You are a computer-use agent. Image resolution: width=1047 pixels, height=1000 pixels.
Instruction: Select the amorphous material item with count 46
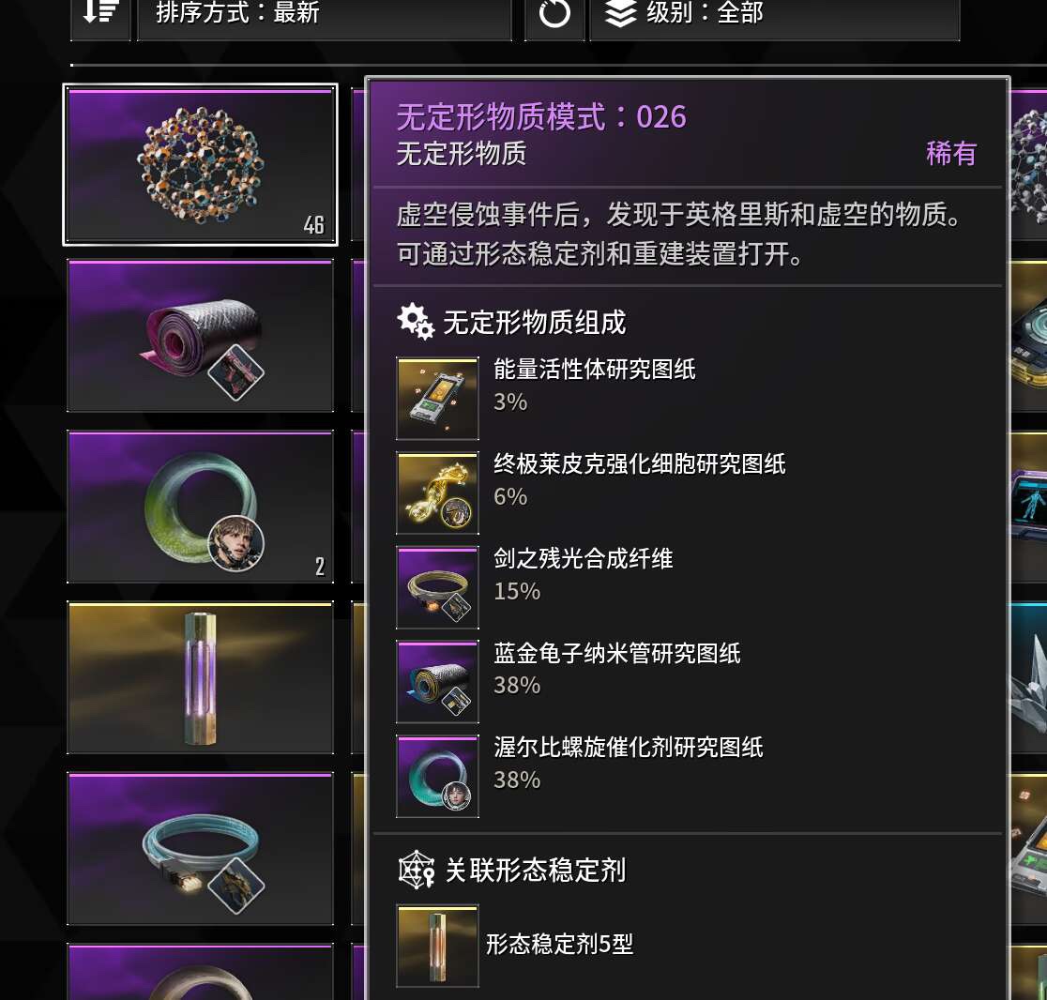point(201,165)
